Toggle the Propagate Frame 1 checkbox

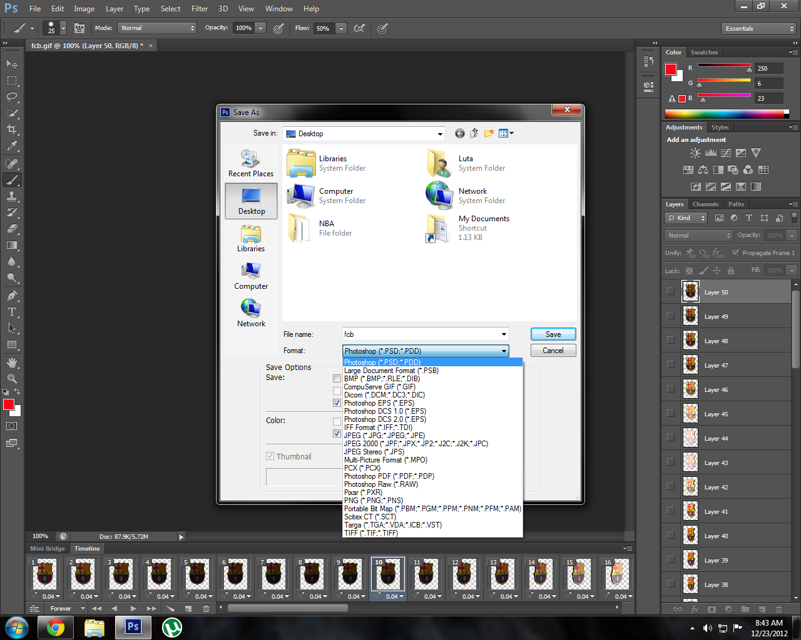(735, 253)
